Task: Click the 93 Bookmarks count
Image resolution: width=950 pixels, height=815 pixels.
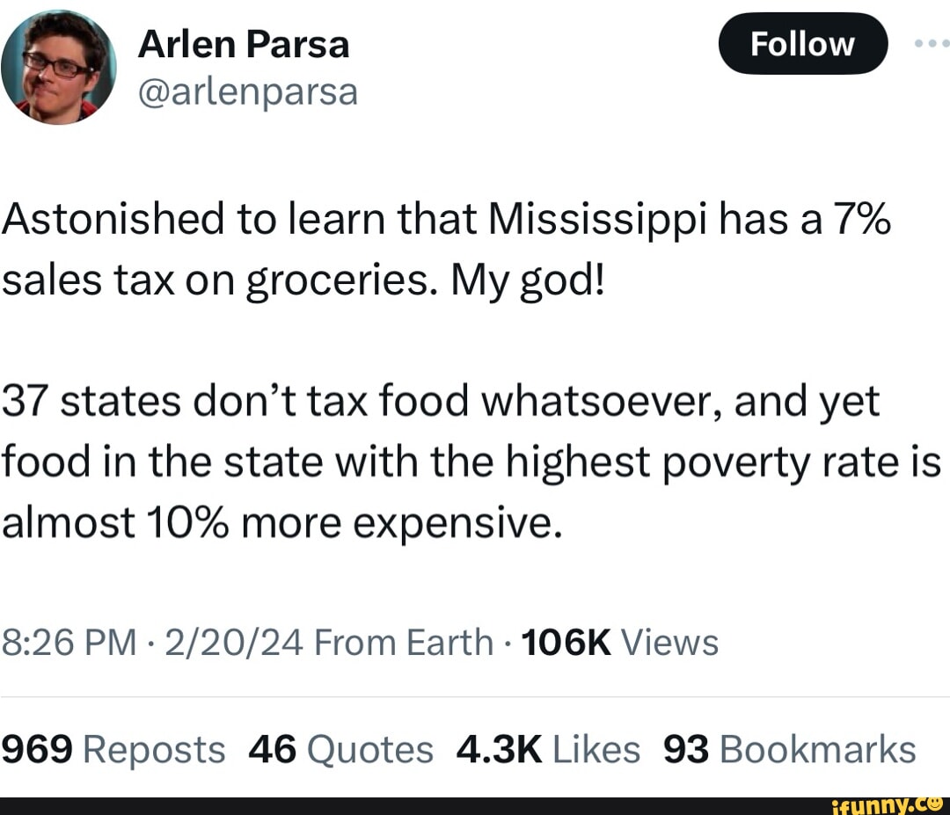Action: (789, 750)
